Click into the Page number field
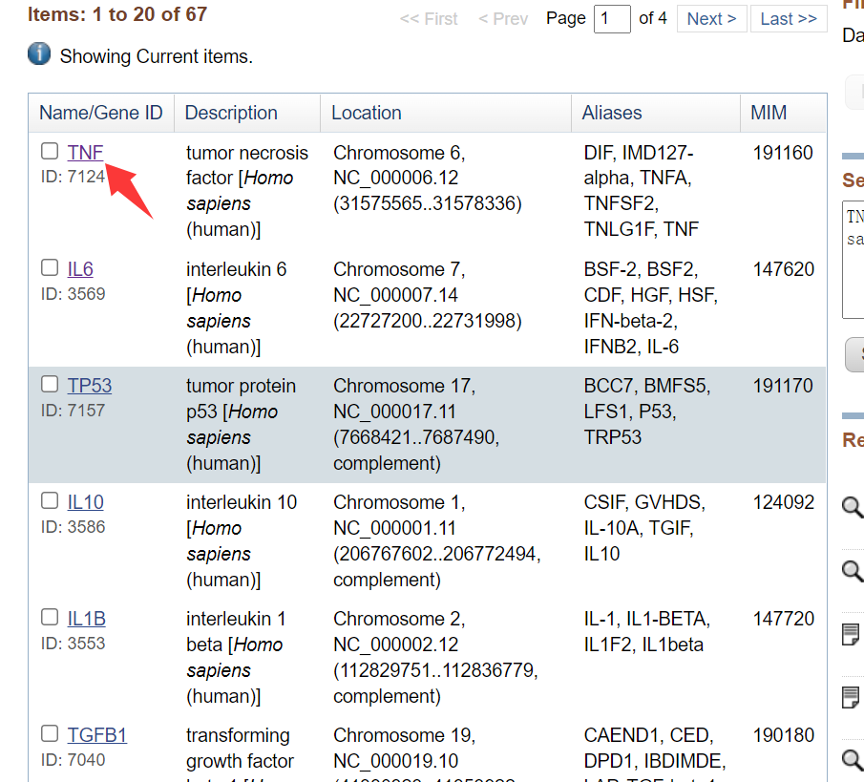Viewport: 864px width, 782px height. [612, 19]
